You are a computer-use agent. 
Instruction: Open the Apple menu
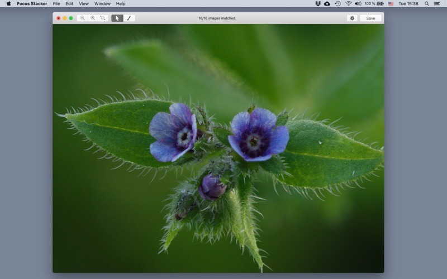[8, 4]
